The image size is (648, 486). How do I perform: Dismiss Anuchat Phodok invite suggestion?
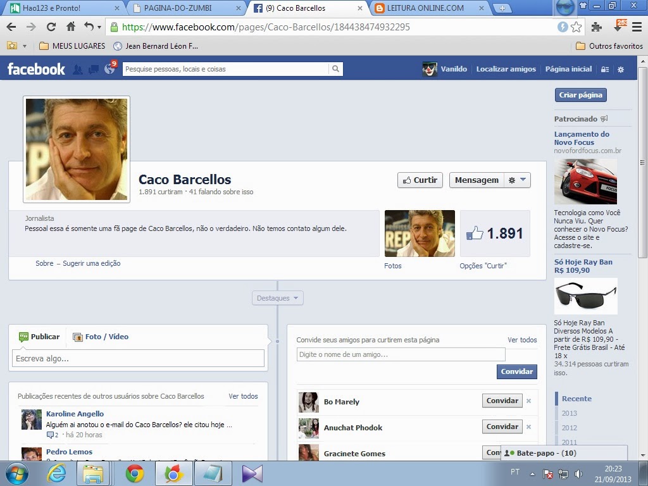point(528,427)
